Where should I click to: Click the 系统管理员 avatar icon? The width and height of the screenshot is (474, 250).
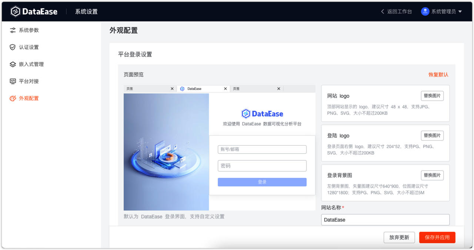coord(425,11)
